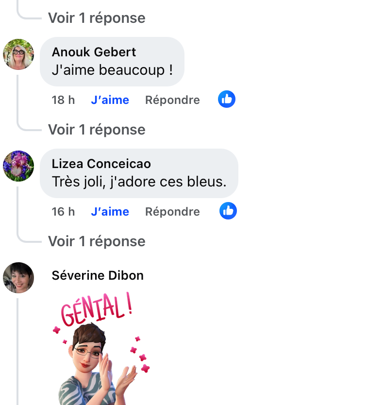
Task: Open Lizea Conceicao's flower profile picture
Action: pyautogui.click(x=18, y=166)
